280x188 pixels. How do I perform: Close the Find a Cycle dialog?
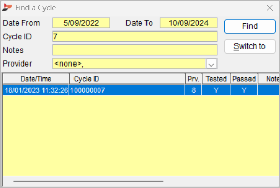270,8
